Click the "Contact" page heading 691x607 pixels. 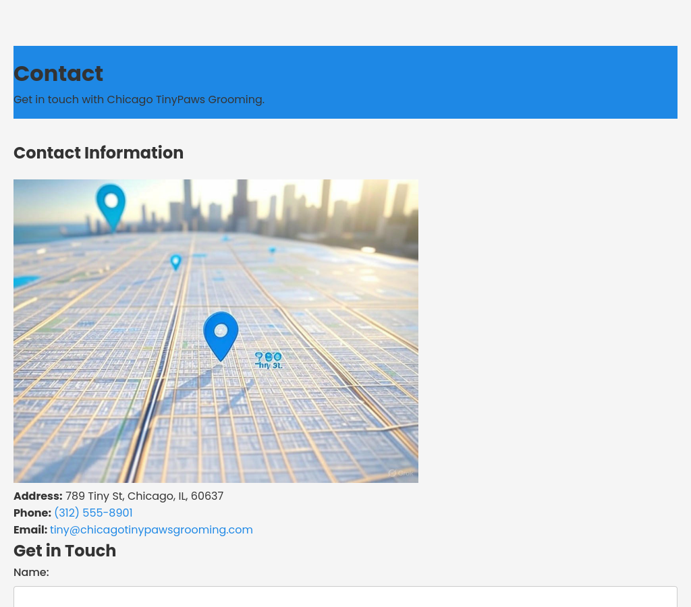(x=58, y=74)
